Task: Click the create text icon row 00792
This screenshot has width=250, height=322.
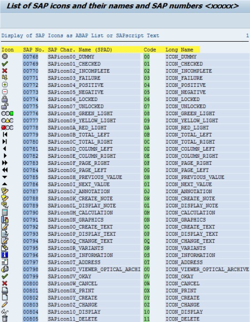Action: pos(5,226)
